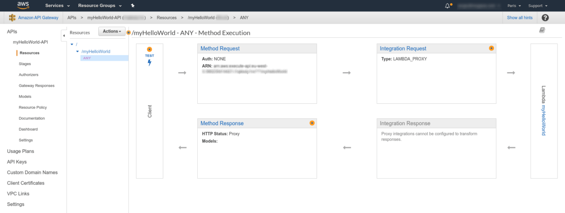Open the myHelloWorld Lambda function link
Viewport: 565px width, 213px height.
[543, 121]
